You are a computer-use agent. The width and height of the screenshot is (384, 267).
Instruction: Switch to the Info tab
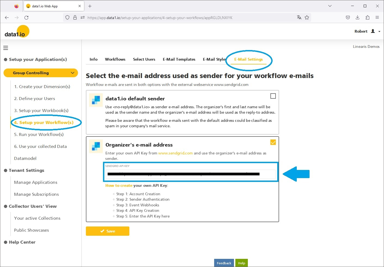[x=93, y=59]
